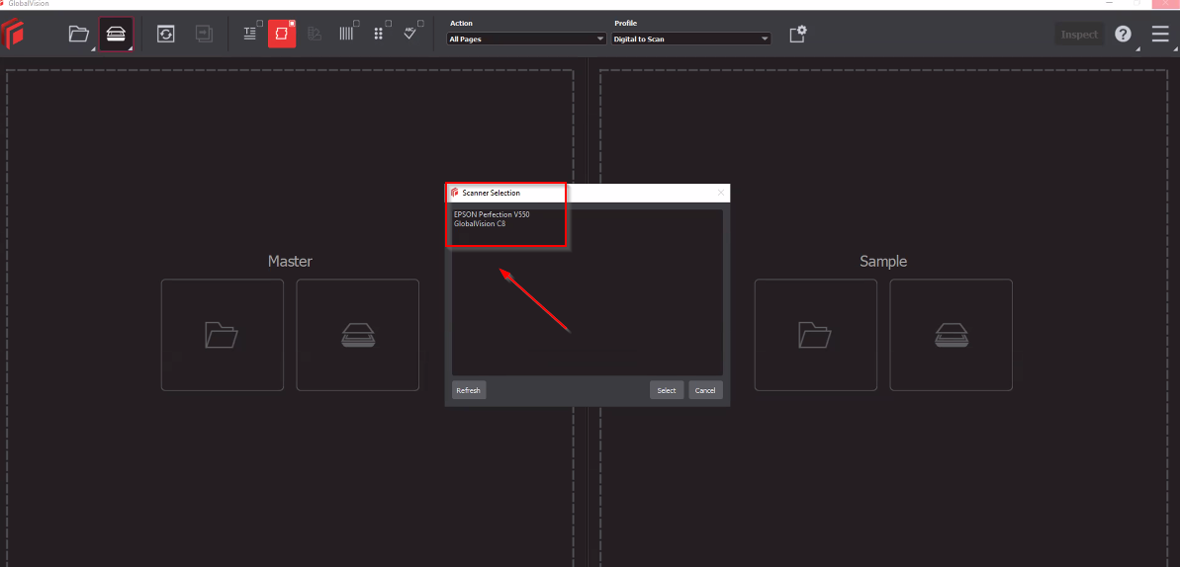1180x567 pixels.
Task: Click the Master panel folder icon
Action: click(222, 335)
